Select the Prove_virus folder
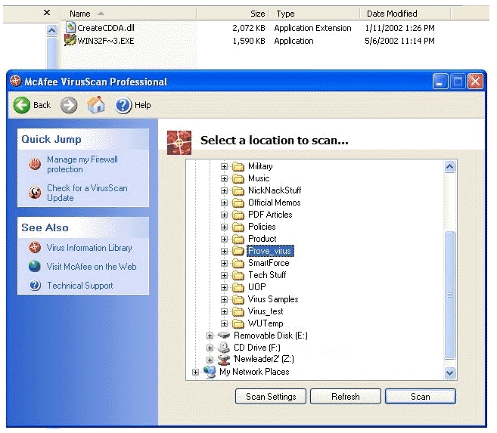This screenshot has height=433, width=497. coord(269,251)
